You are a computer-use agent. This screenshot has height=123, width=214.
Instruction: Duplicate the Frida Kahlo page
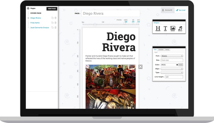[x=52, y=23]
